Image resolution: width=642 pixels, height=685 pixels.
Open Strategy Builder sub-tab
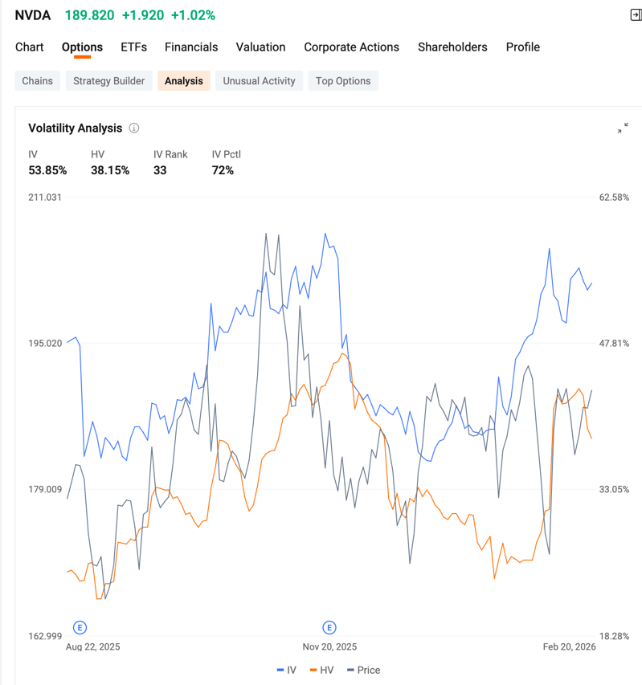[108, 81]
